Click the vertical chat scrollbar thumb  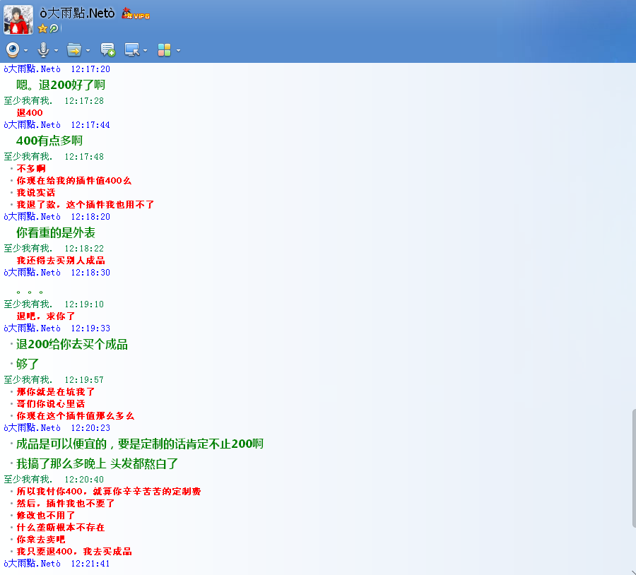pyautogui.click(x=634, y=468)
